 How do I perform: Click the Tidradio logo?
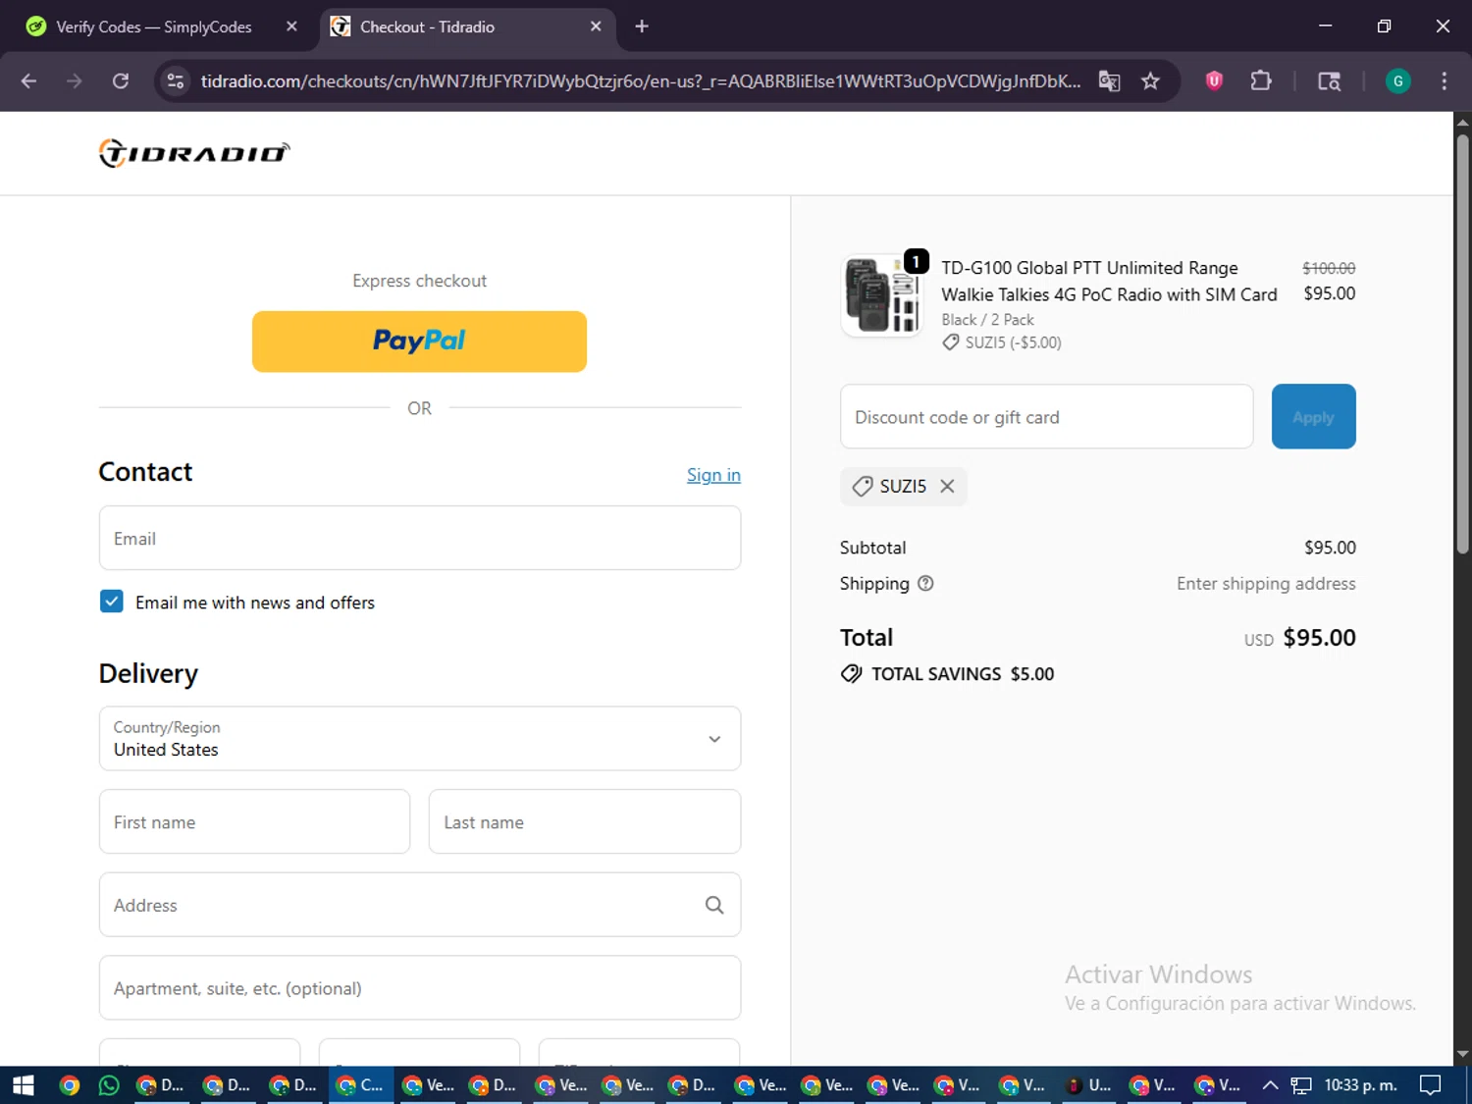(x=194, y=153)
